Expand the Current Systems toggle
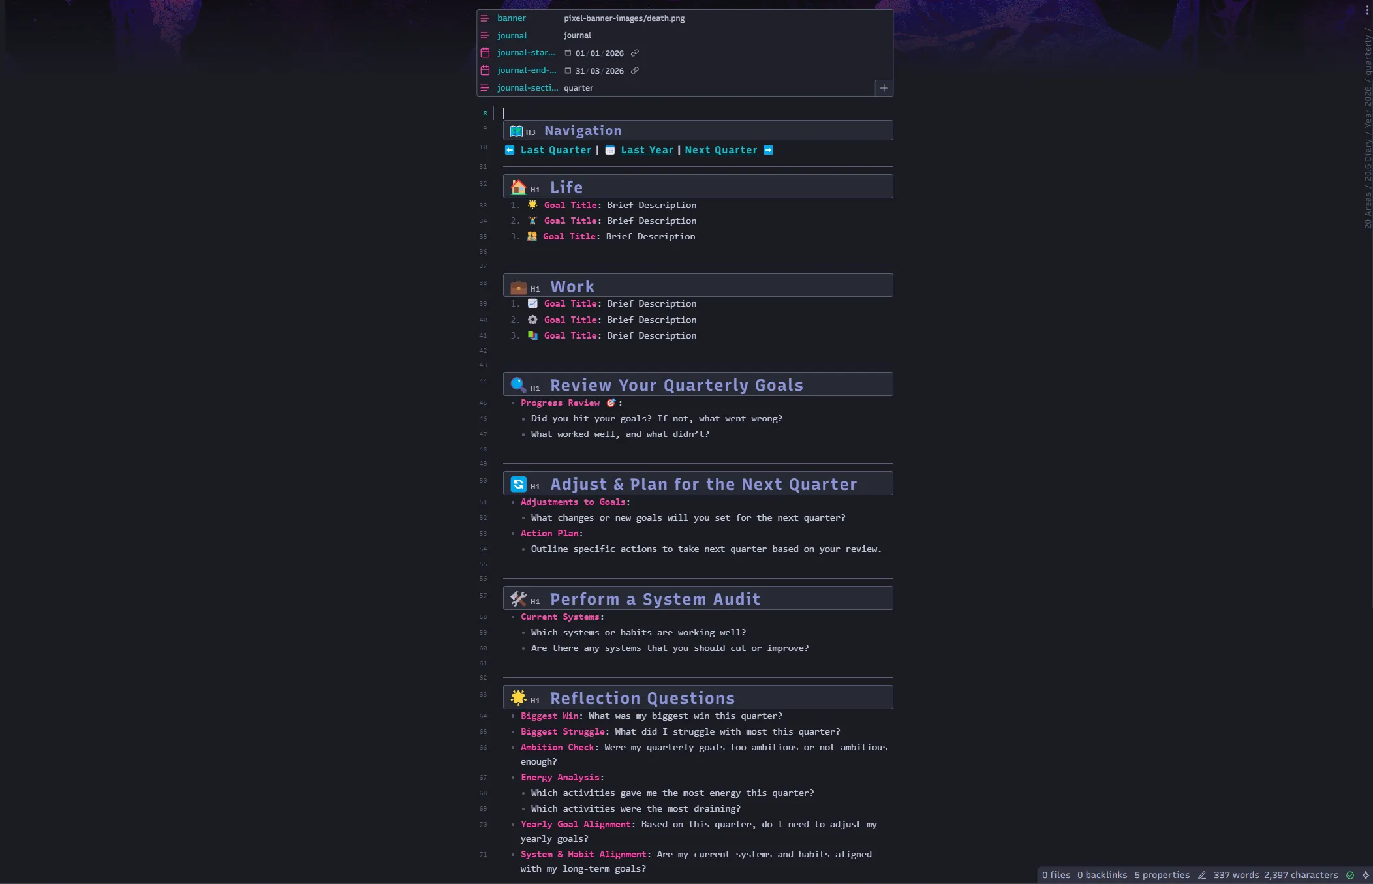This screenshot has width=1373, height=884. click(x=512, y=616)
